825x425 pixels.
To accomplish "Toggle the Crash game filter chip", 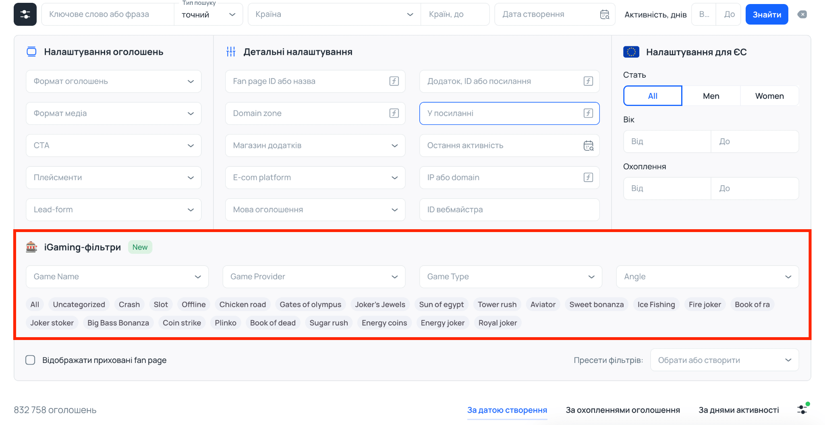I will pyautogui.click(x=129, y=305).
